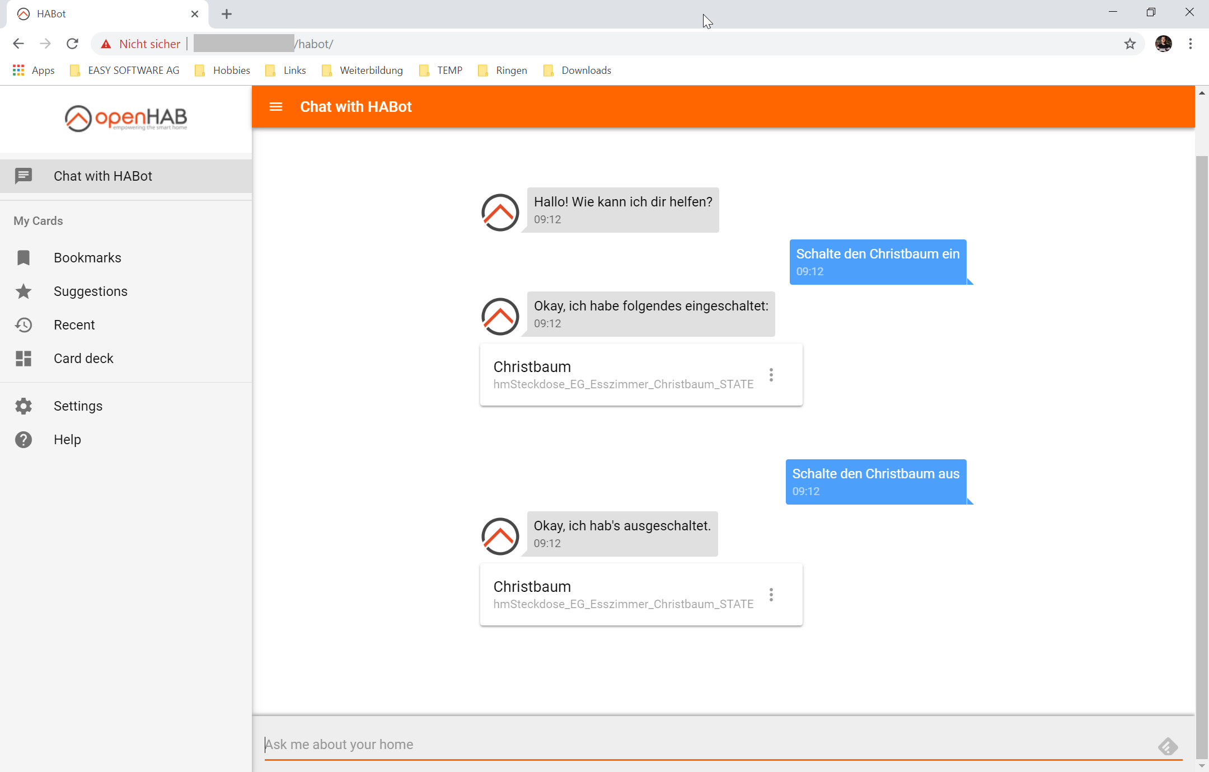Screen dimensions: 1209x772
Task: Click the HABot avatar beside 'ausgeschaltet' message
Action: click(x=500, y=536)
